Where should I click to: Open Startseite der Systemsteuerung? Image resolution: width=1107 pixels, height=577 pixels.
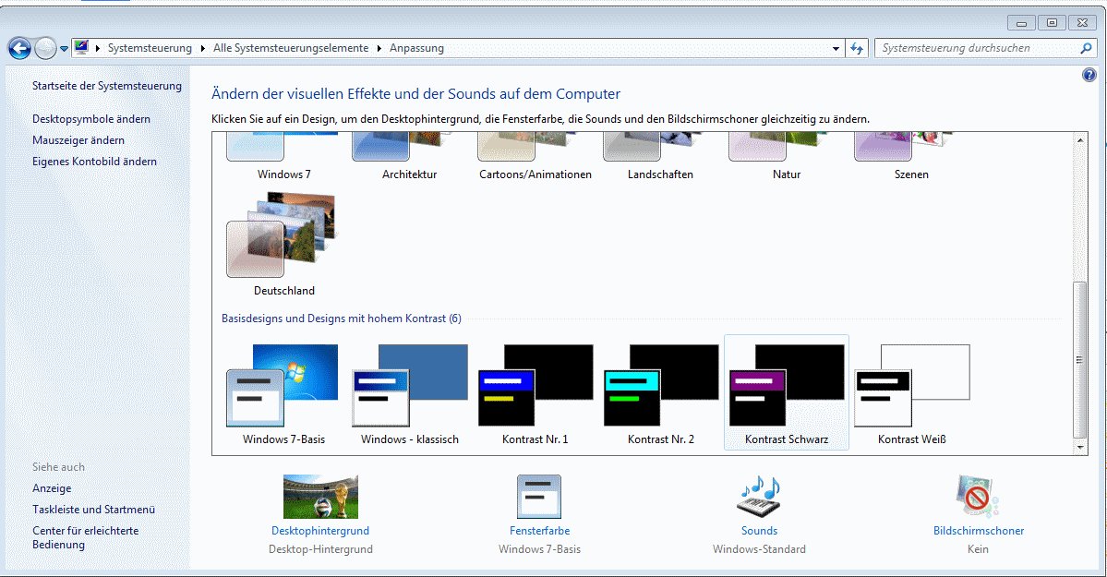[x=106, y=86]
